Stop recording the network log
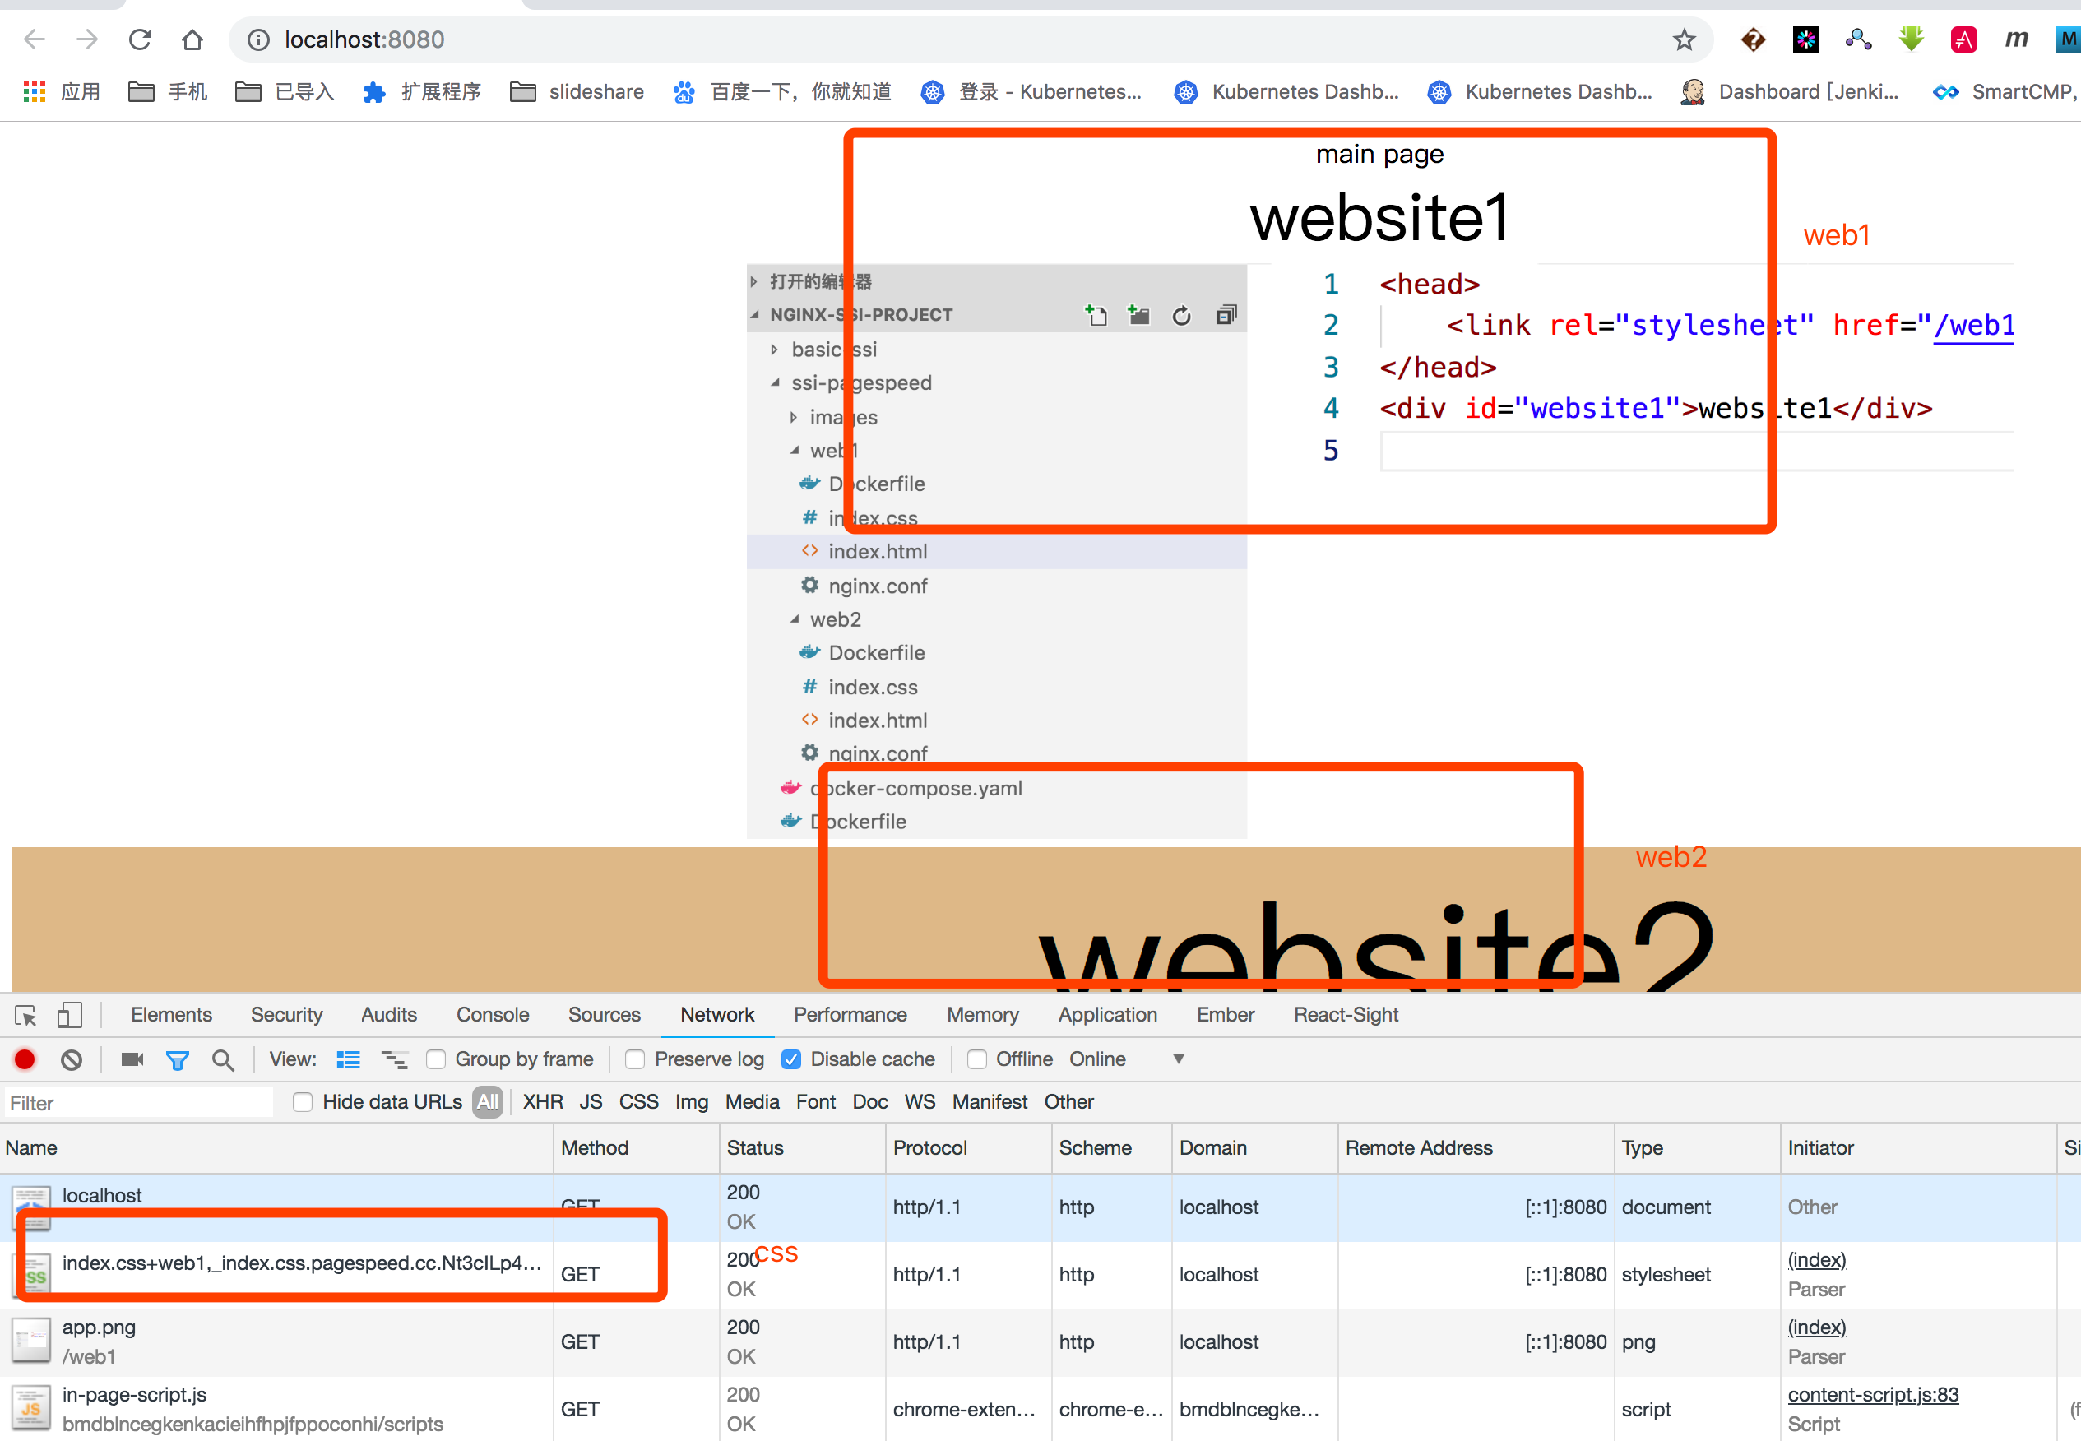2081x1441 pixels. coord(25,1059)
